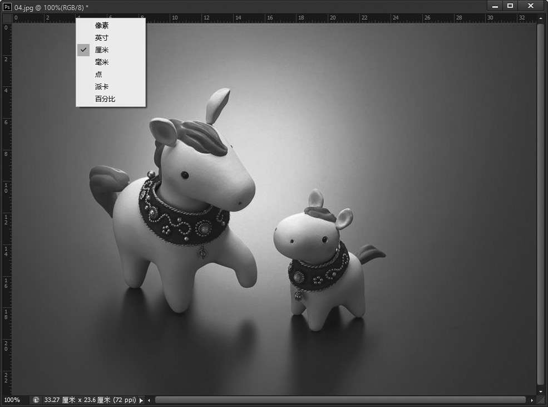Image resolution: width=548 pixels, height=407 pixels.
Task: Close the 04.jpg document window
Action: [531, 6]
